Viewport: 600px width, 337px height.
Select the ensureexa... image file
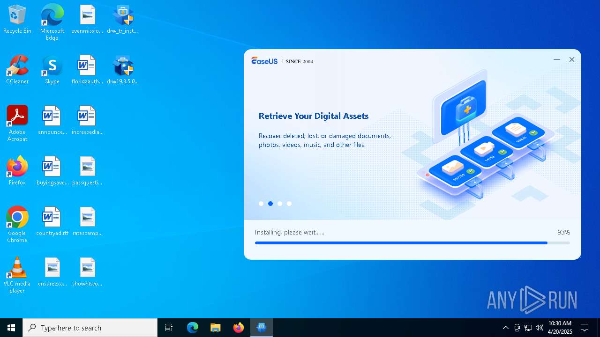tap(52, 272)
